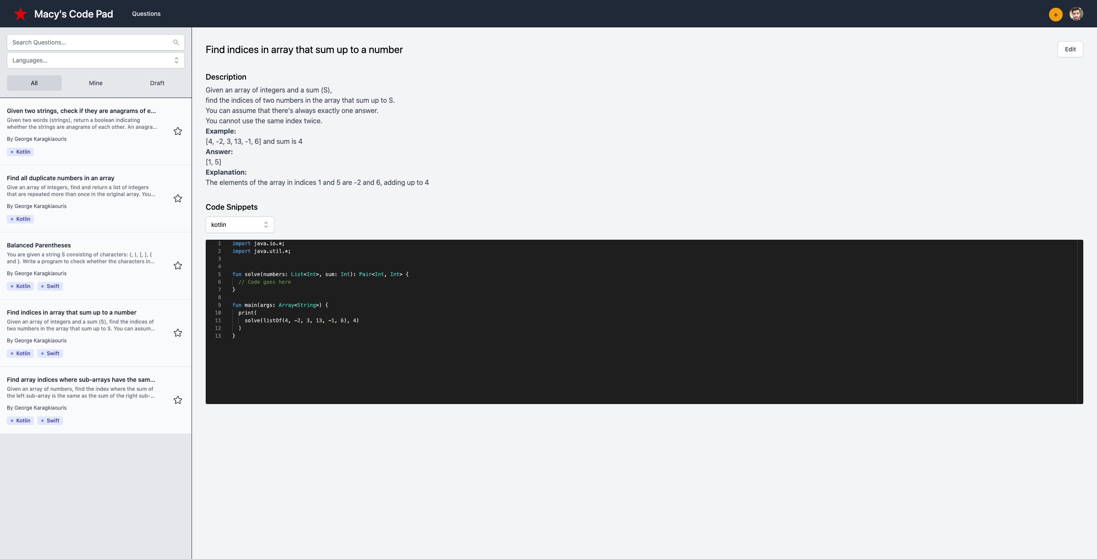1097x559 pixels.
Task: Click the orange plus add-question icon
Action: pos(1055,15)
